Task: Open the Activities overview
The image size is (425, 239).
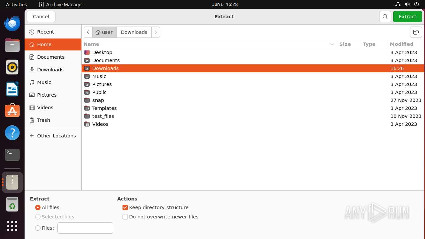Action: [x=16, y=4]
